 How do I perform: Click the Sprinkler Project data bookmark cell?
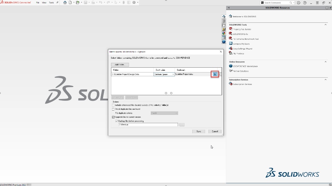(193, 75)
